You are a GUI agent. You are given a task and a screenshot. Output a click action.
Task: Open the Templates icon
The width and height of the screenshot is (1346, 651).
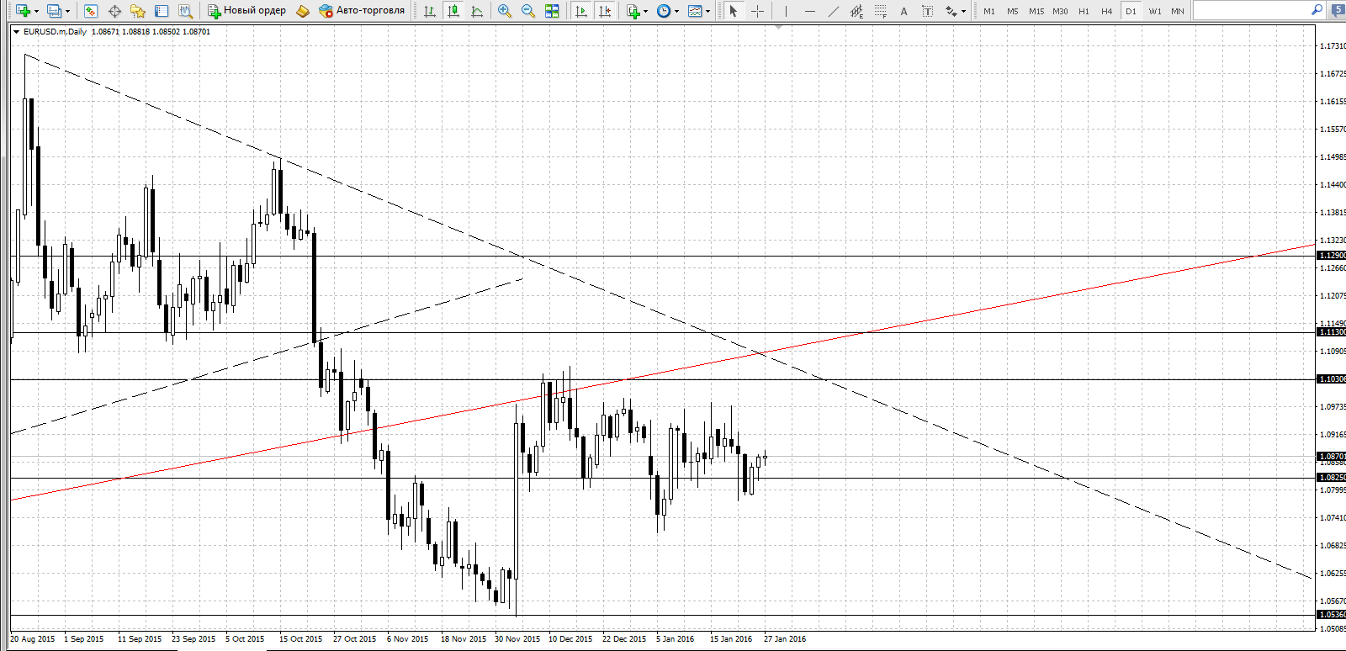point(695,11)
